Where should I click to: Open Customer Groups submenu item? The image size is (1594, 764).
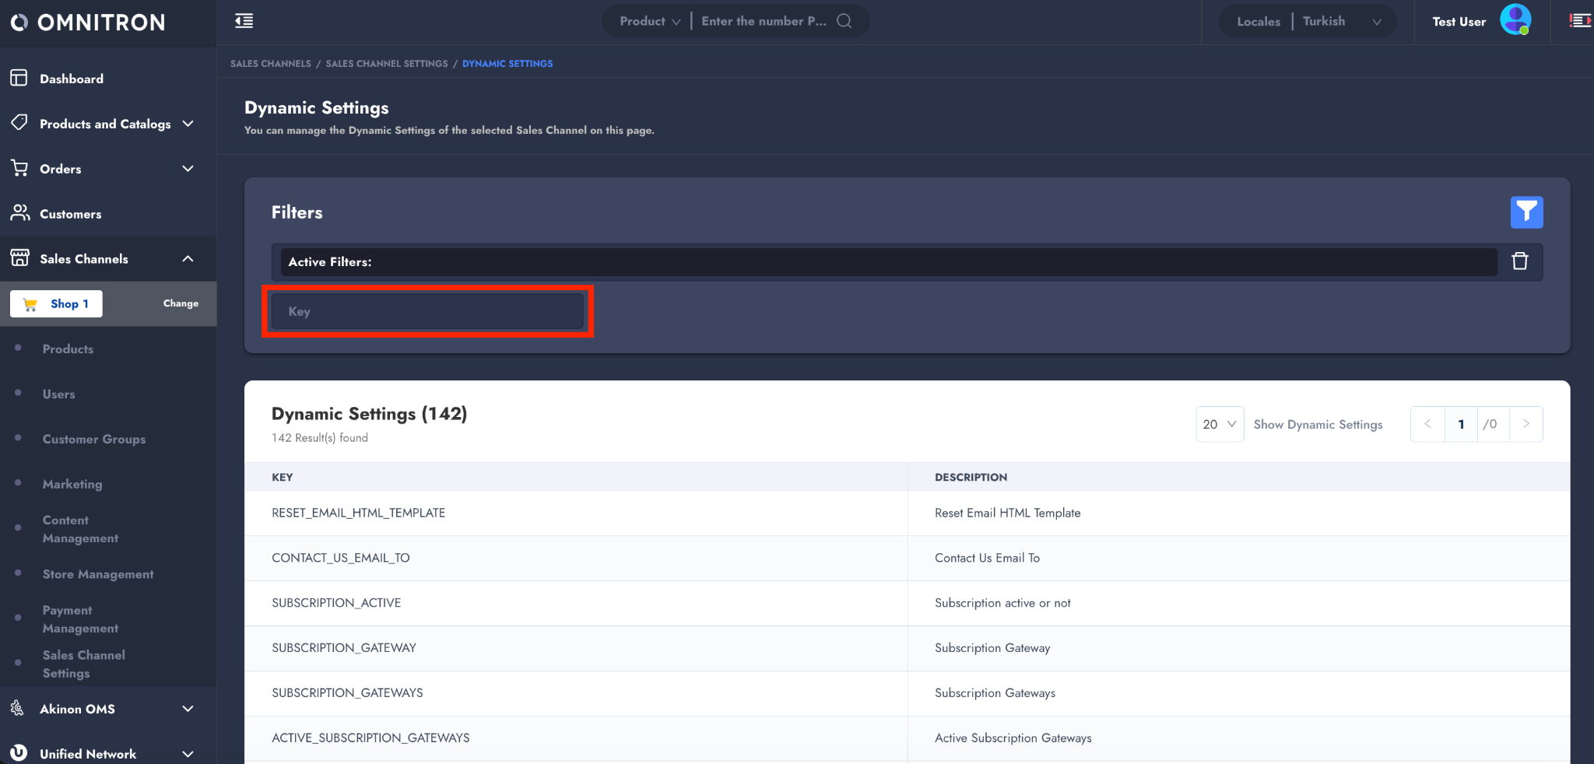[x=94, y=440]
